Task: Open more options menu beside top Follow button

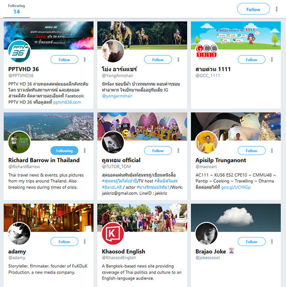Action: [277, 9]
